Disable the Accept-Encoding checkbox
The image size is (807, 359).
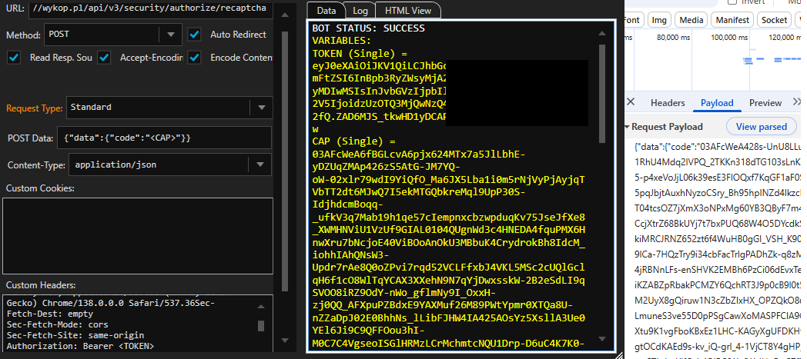pyautogui.click(x=104, y=58)
